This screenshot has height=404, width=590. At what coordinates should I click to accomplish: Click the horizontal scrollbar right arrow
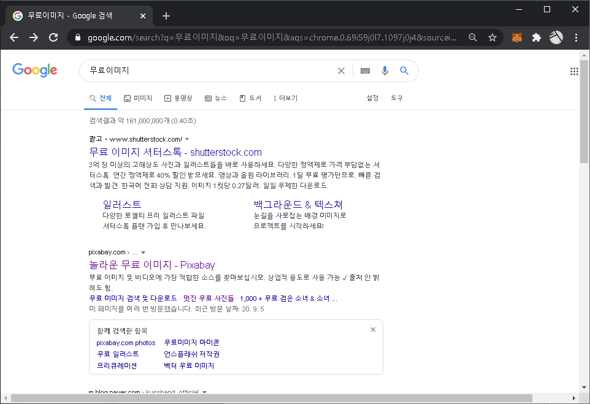574,398
